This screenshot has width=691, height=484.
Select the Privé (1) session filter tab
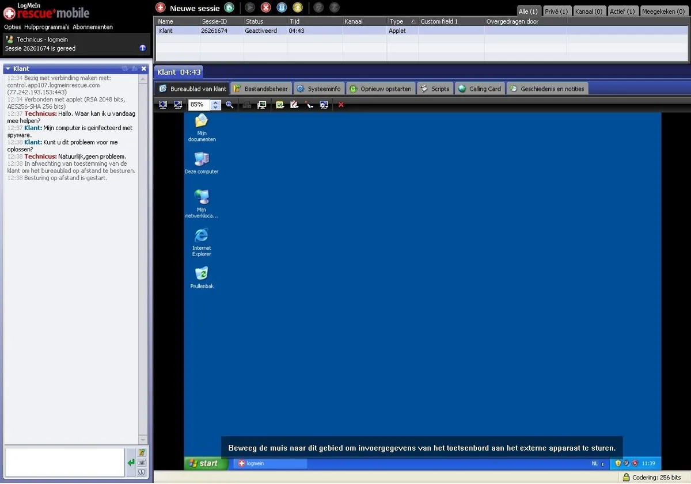pyautogui.click(x=556, y=12)
